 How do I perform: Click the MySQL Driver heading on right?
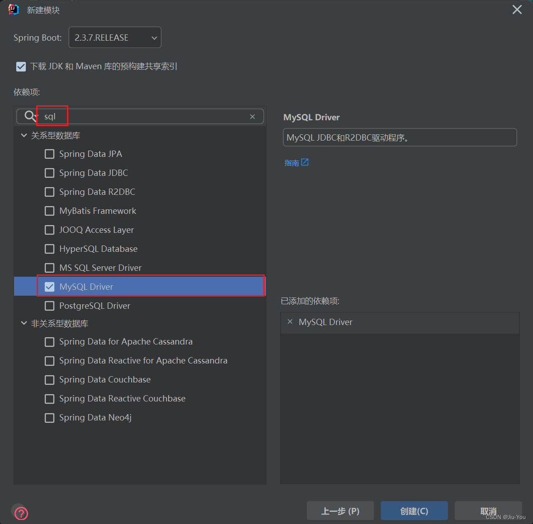(311, 118)
